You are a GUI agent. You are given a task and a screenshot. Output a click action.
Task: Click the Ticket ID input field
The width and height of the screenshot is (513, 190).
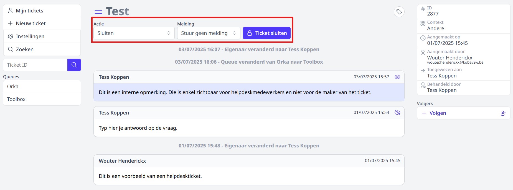(35, 65)
